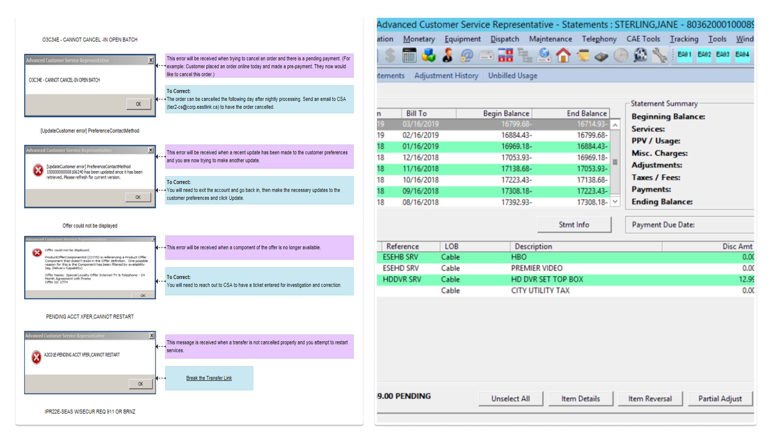Viewport: 772px width, 440px height.
Task: Switch to Adjustment History tab
Action: click(446, 76)
